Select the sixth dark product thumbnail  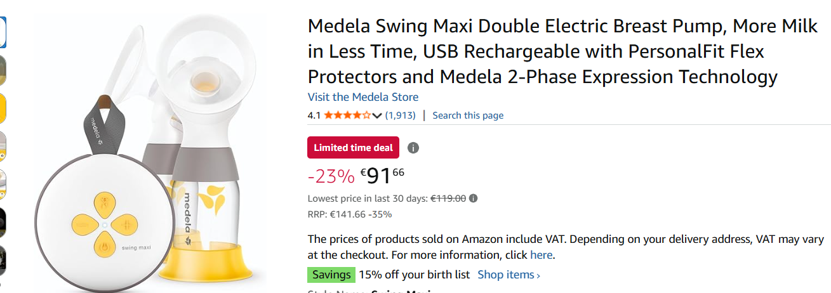[3, 223]
